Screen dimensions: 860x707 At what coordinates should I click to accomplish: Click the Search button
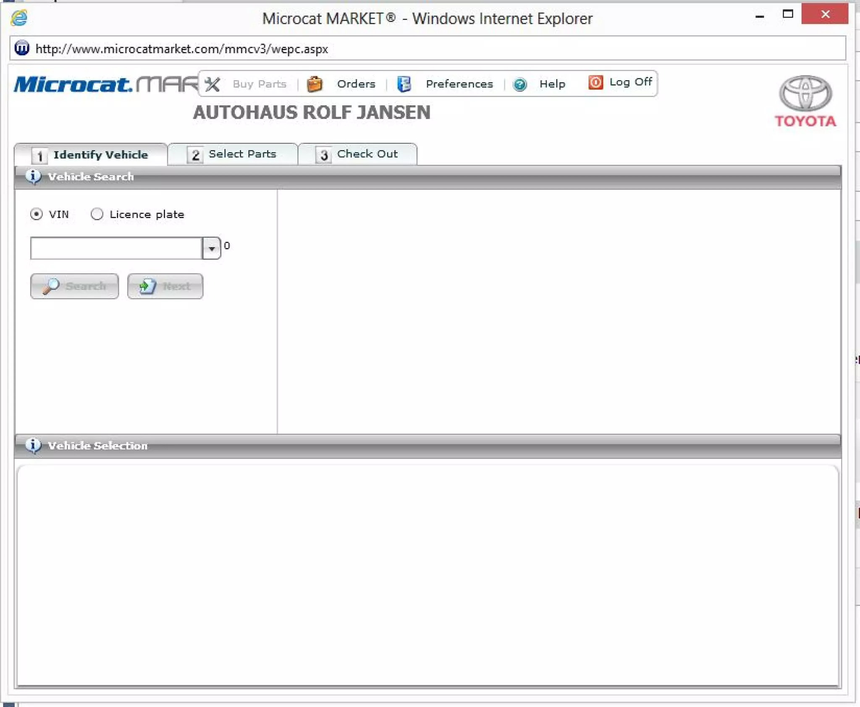(74, 286)
